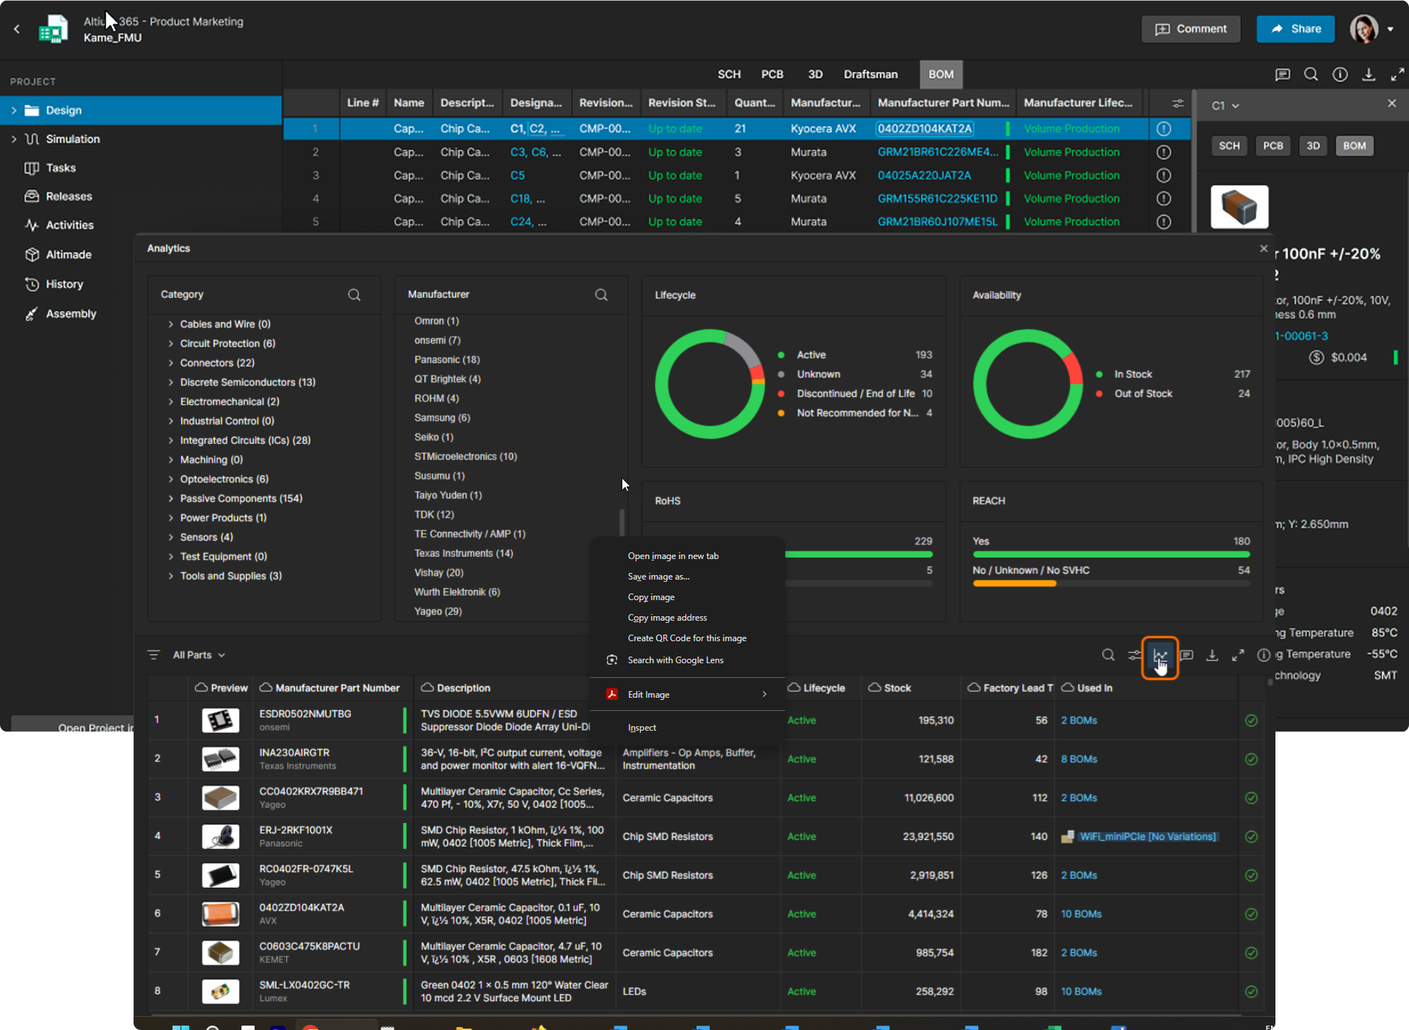
Task: Click the info icon on BOM row 3
Action: click(1164, 175)
